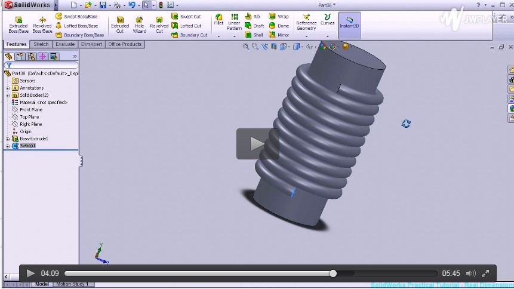Open the PropertyManager panel tab icon

click(x=20, y=56)
